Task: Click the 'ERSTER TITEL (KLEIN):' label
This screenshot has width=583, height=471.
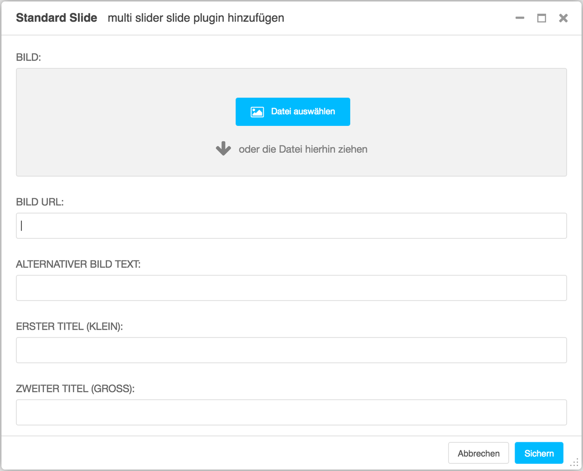Action: (x=70, y=326)
